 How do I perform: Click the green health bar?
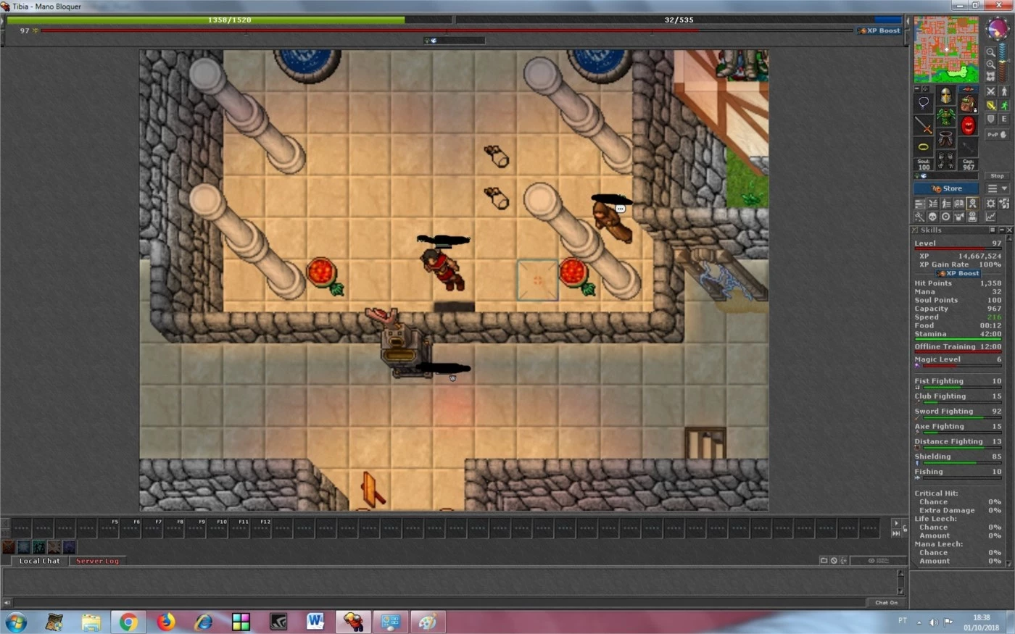229,20
